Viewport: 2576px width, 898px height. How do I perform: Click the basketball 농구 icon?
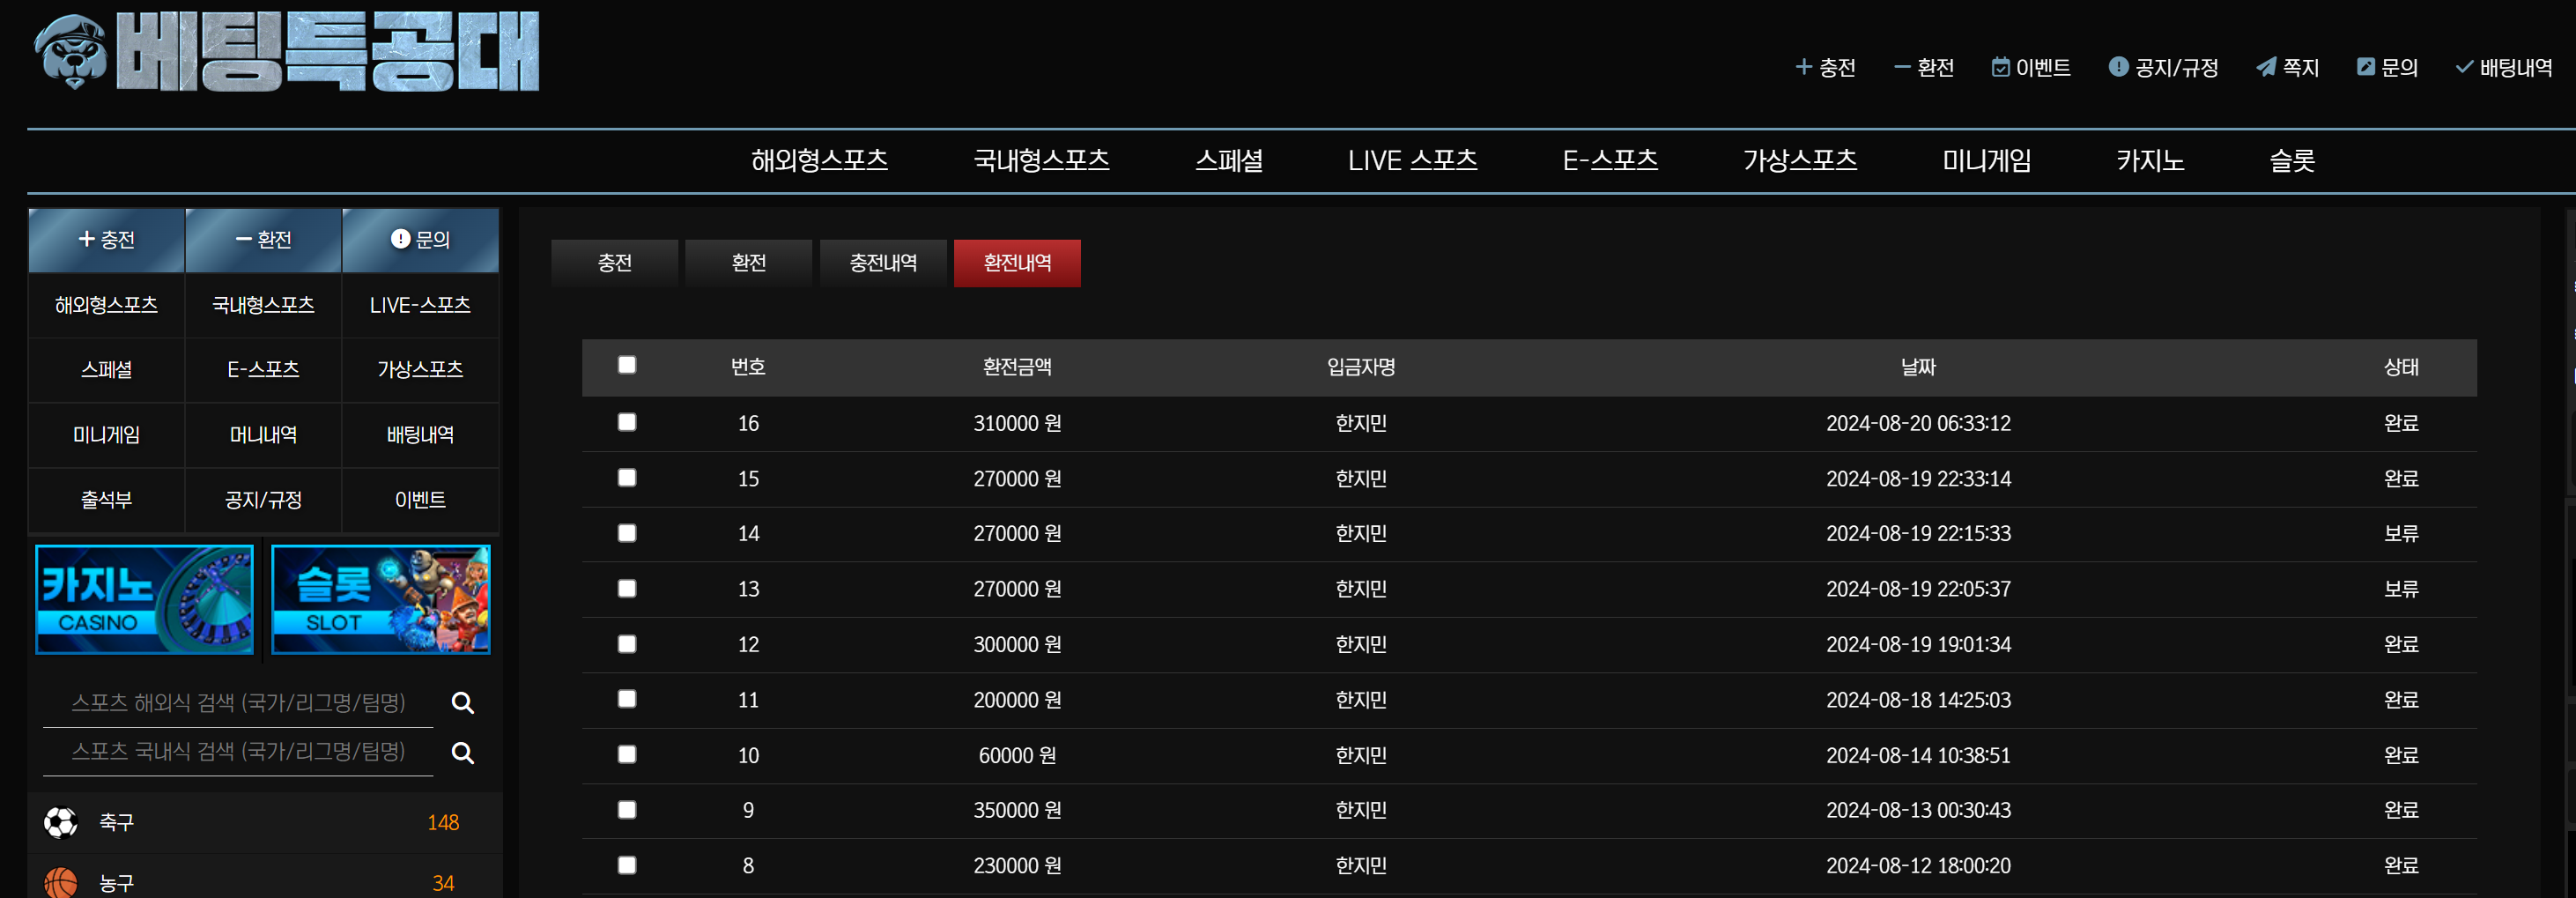tap(61, 882)
